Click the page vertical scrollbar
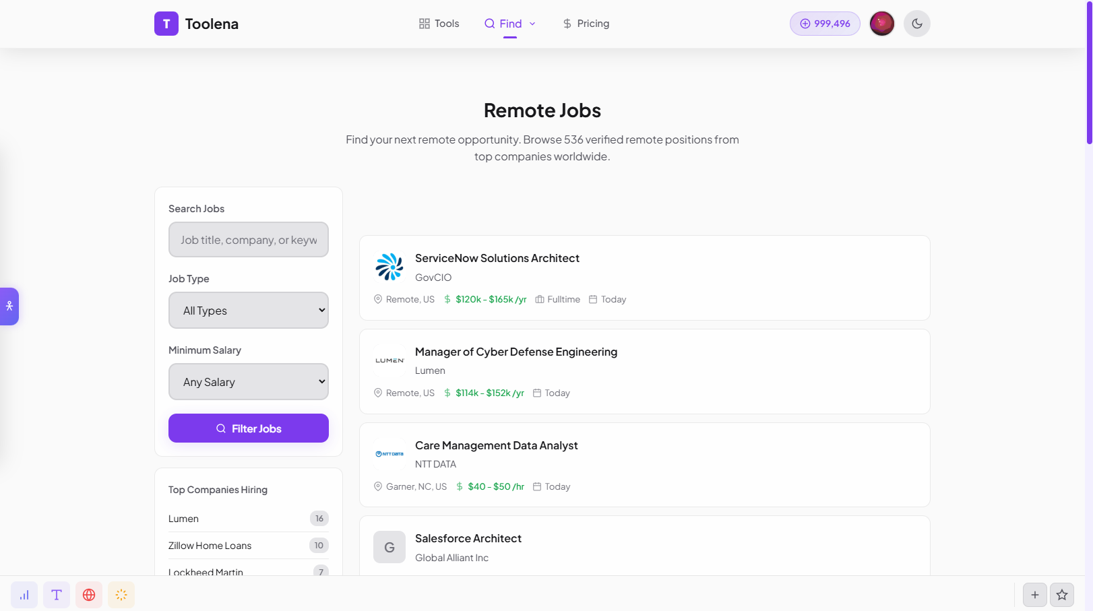The width and height of the screenshot is (1093, 611). point(1089,72)
